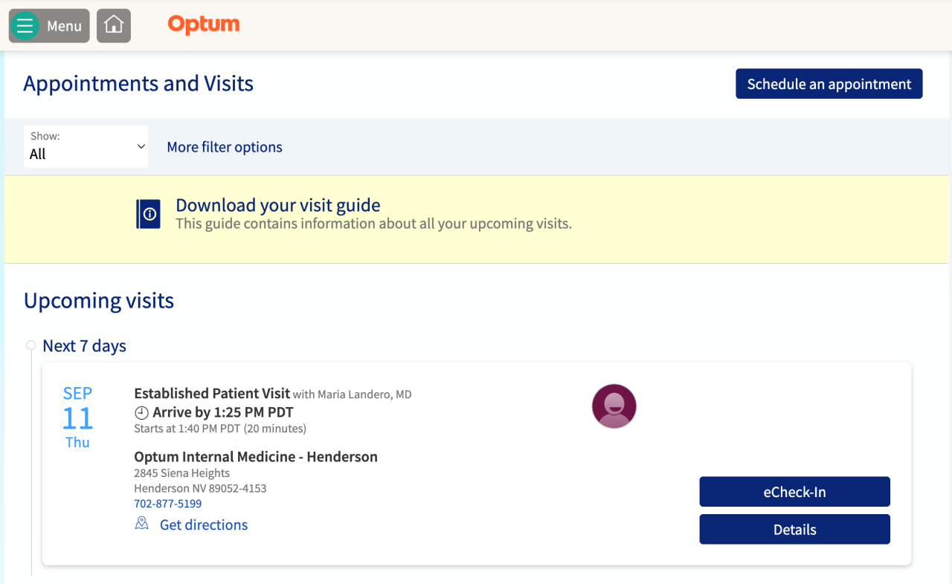Click the Established Patient Visit title

pyautogui.click(x=212, y=394)
